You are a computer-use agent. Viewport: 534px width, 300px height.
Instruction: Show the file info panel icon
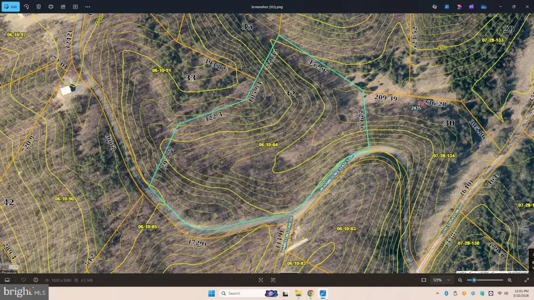[35, 280]
